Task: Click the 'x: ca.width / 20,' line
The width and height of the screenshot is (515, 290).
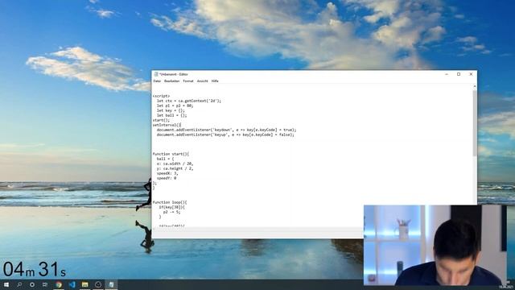Action: click(175, 164)
